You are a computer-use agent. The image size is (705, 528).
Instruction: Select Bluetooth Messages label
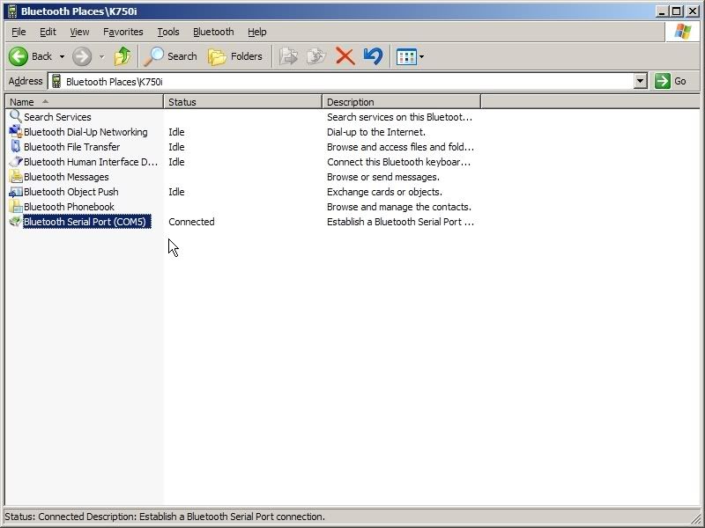tap(66, 177)
